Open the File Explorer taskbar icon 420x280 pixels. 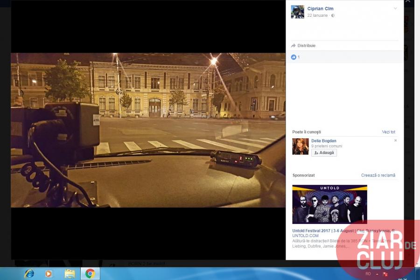70,273
